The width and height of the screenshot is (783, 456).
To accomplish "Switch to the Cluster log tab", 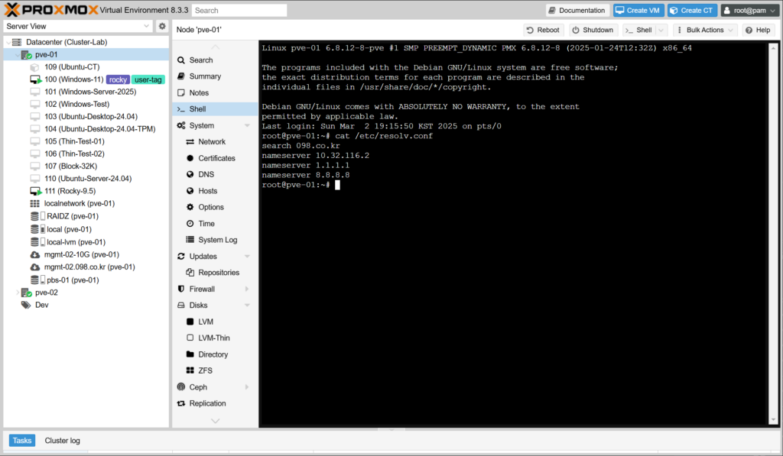I will pos(62,441).
